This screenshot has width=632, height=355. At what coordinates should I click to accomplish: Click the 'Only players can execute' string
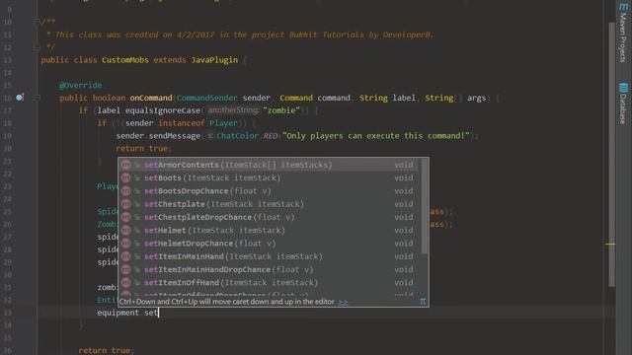click(375, 136)
